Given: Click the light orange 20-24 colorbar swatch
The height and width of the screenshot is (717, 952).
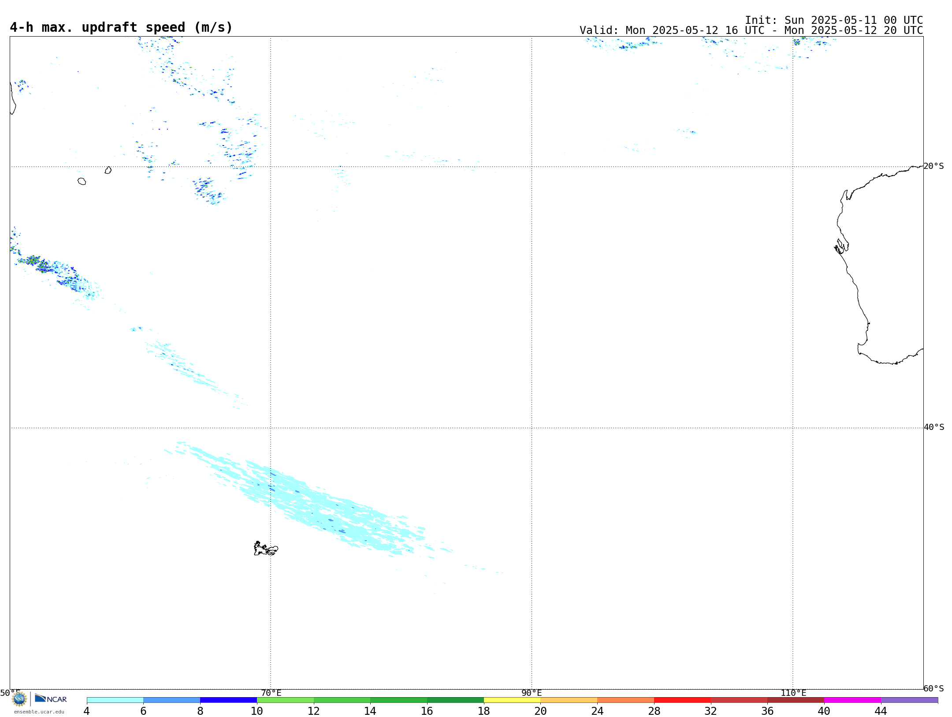Looking at the screenshot, I should [x=569, y=700].
